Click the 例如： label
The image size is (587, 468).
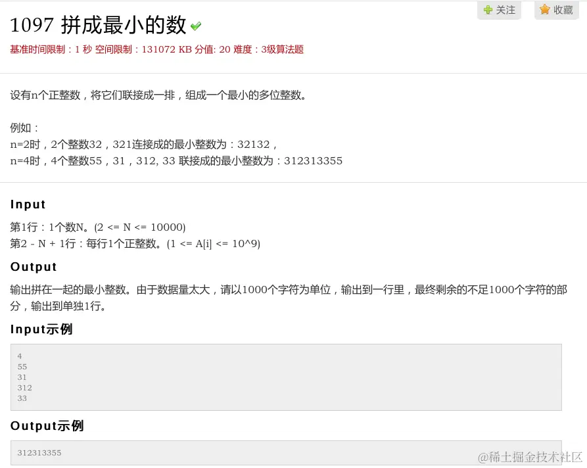(x=24, y=128)
